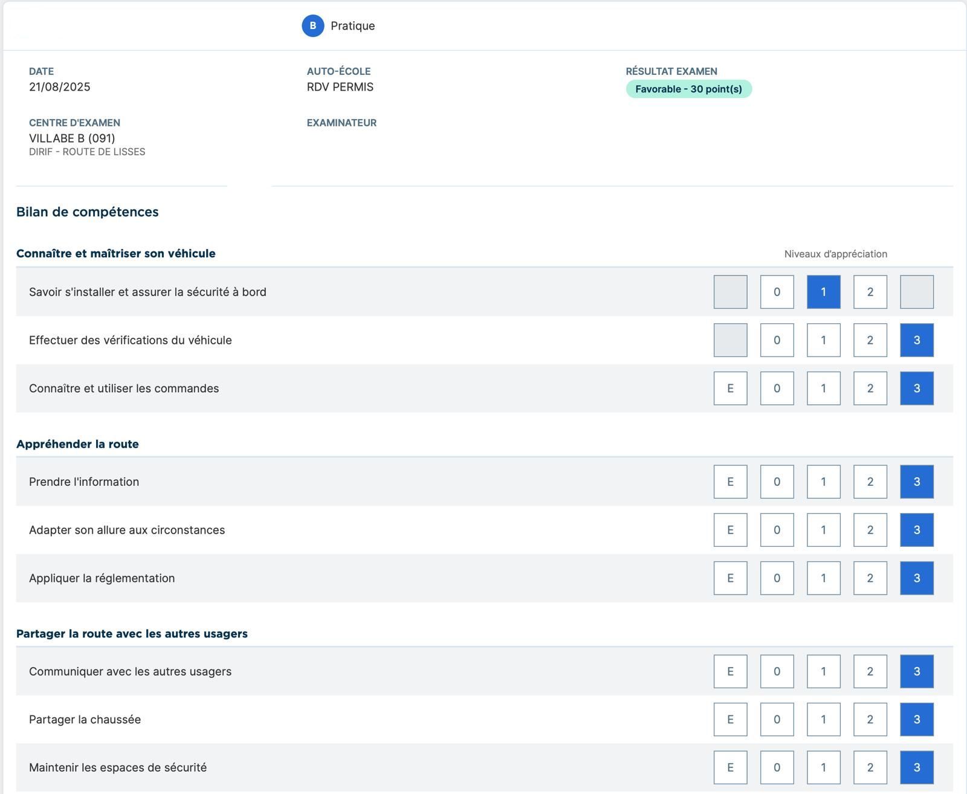Image resolution: width=967 pixels, height=794 pixels.
Task: Select level 0 for Savoir s'installer row
Action: [777, 292]
